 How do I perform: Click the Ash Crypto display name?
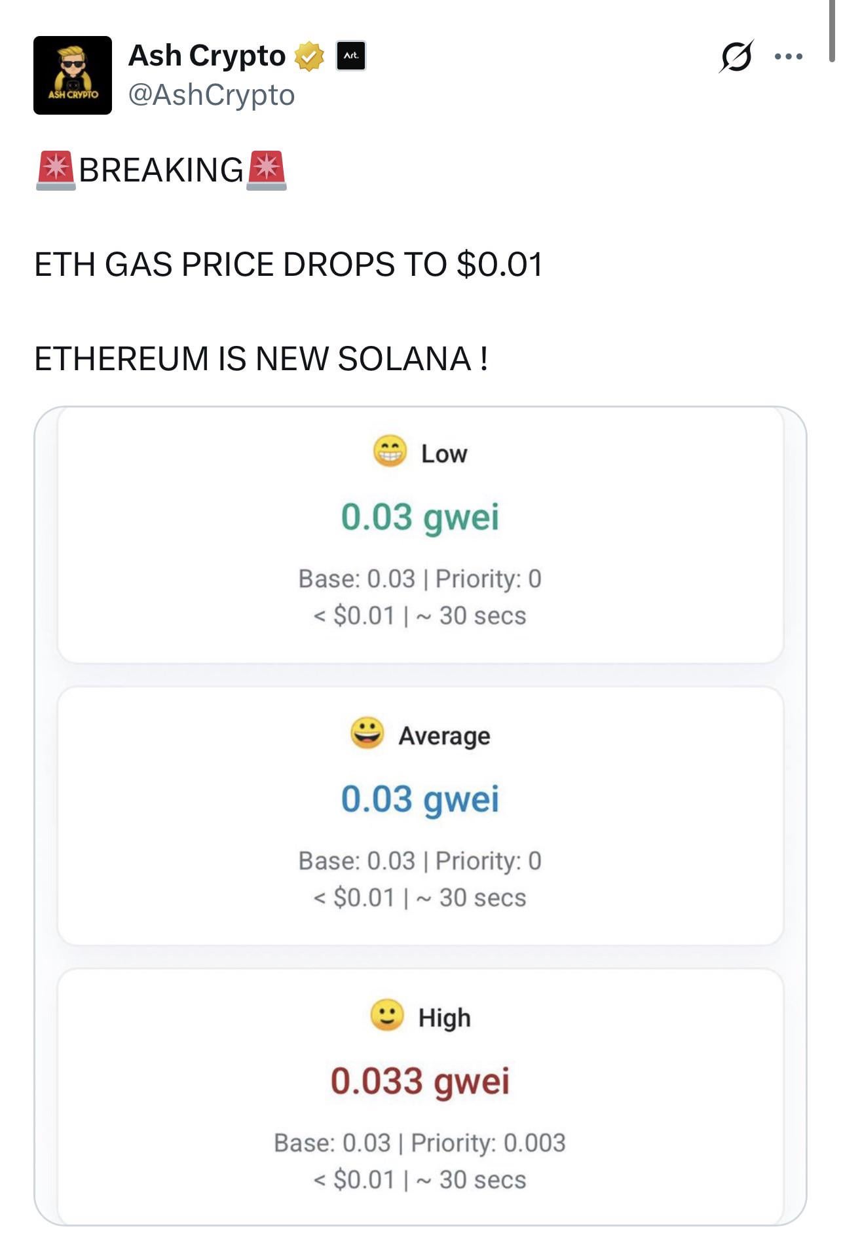(x=207, y=56)
